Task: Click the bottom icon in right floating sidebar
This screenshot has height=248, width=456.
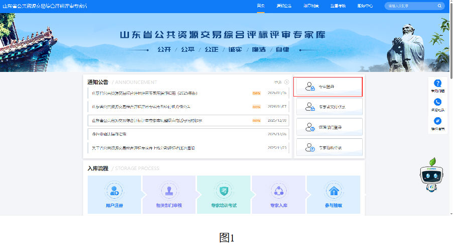Action: 437,121
